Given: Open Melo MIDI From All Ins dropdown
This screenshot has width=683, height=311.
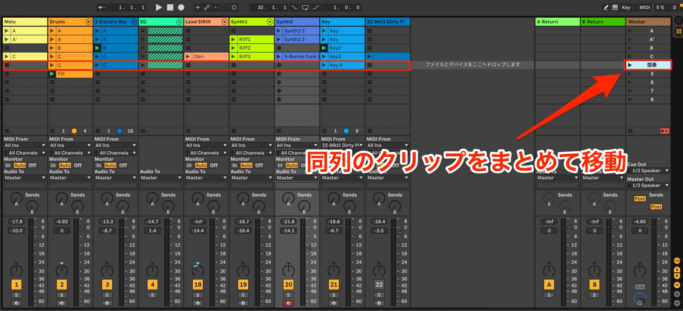Looking at the screenshot, I should (x=25, y=145).
